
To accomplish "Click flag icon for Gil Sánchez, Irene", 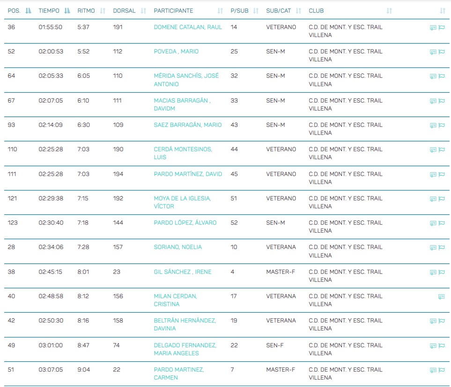I will (x=441, y=272).
